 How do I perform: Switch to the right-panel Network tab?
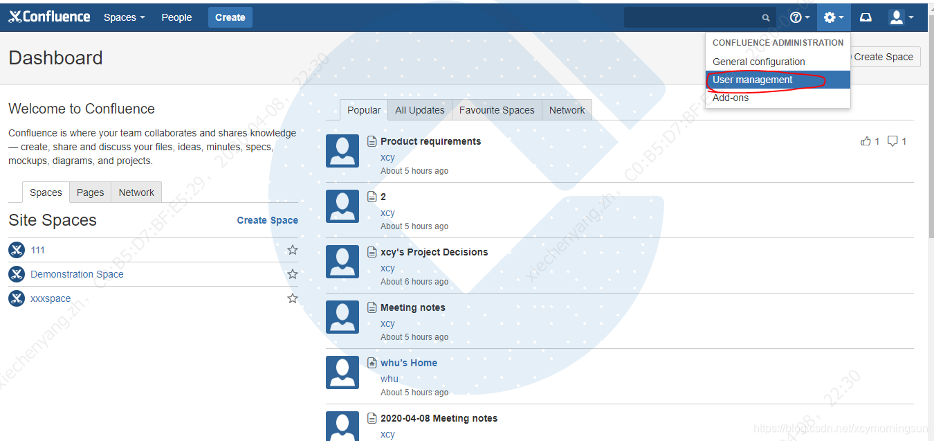tap(567, 110)
